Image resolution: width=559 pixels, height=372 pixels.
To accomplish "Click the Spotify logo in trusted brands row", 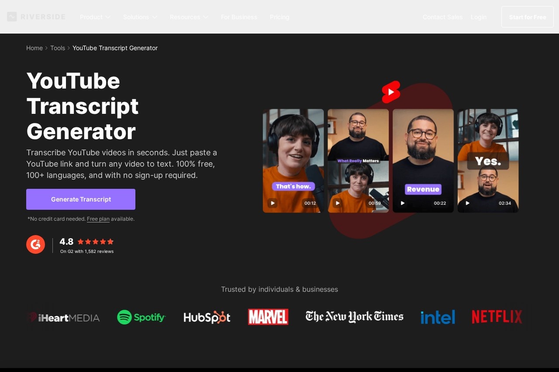I will click(141, 317).
